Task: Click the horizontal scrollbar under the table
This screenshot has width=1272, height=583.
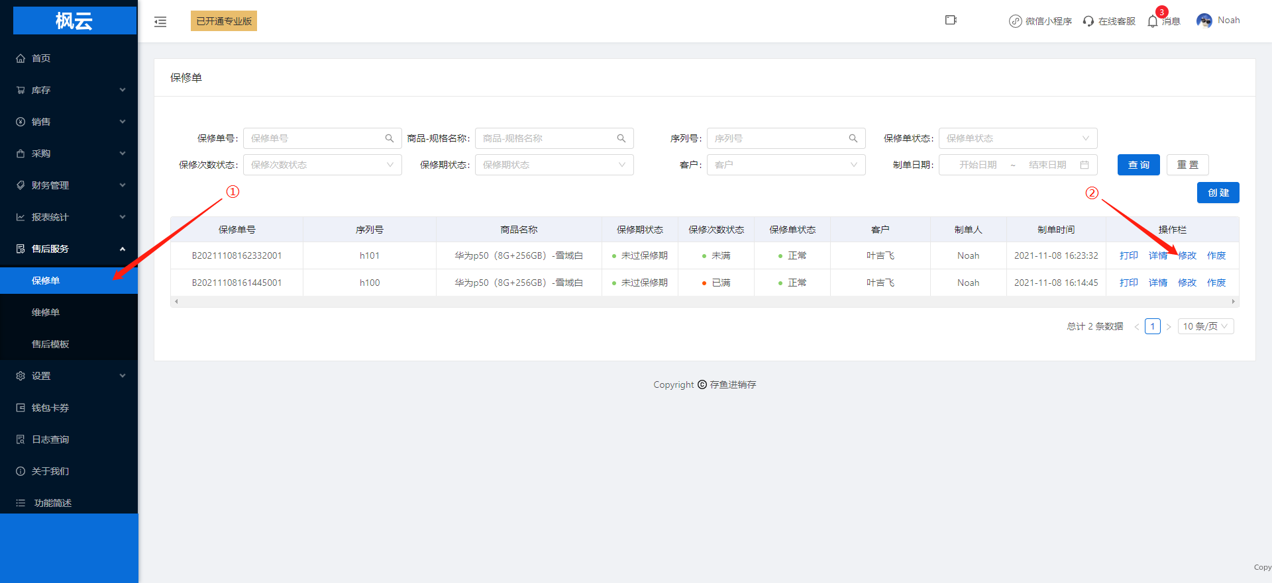Action: 704,301
